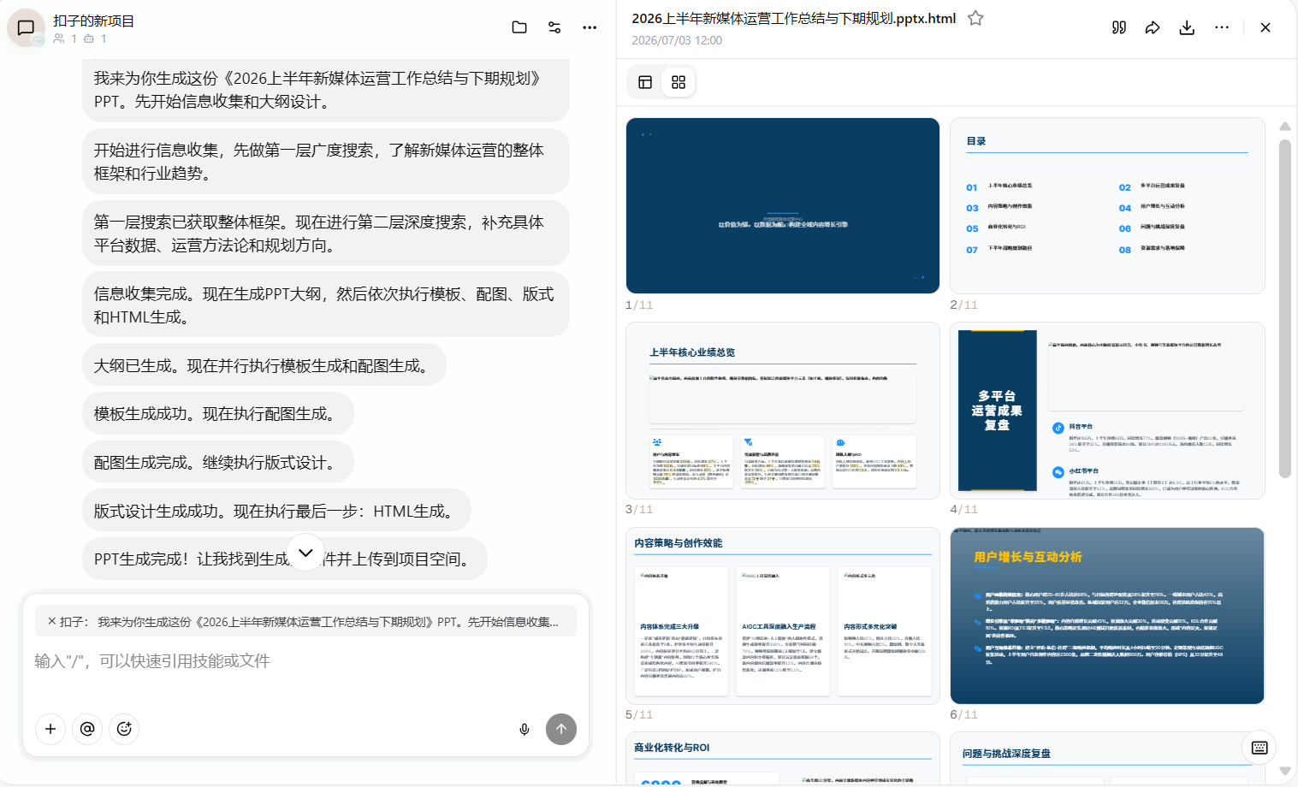This screenshot has height=787, width=1298.
Task: Open slide 3 上半年核心业绩总览 thumbnail
Action: tap(783, 411)
